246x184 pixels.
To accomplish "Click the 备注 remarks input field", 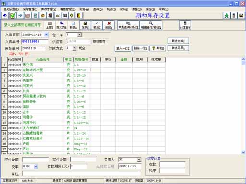I will pos(82,173).
